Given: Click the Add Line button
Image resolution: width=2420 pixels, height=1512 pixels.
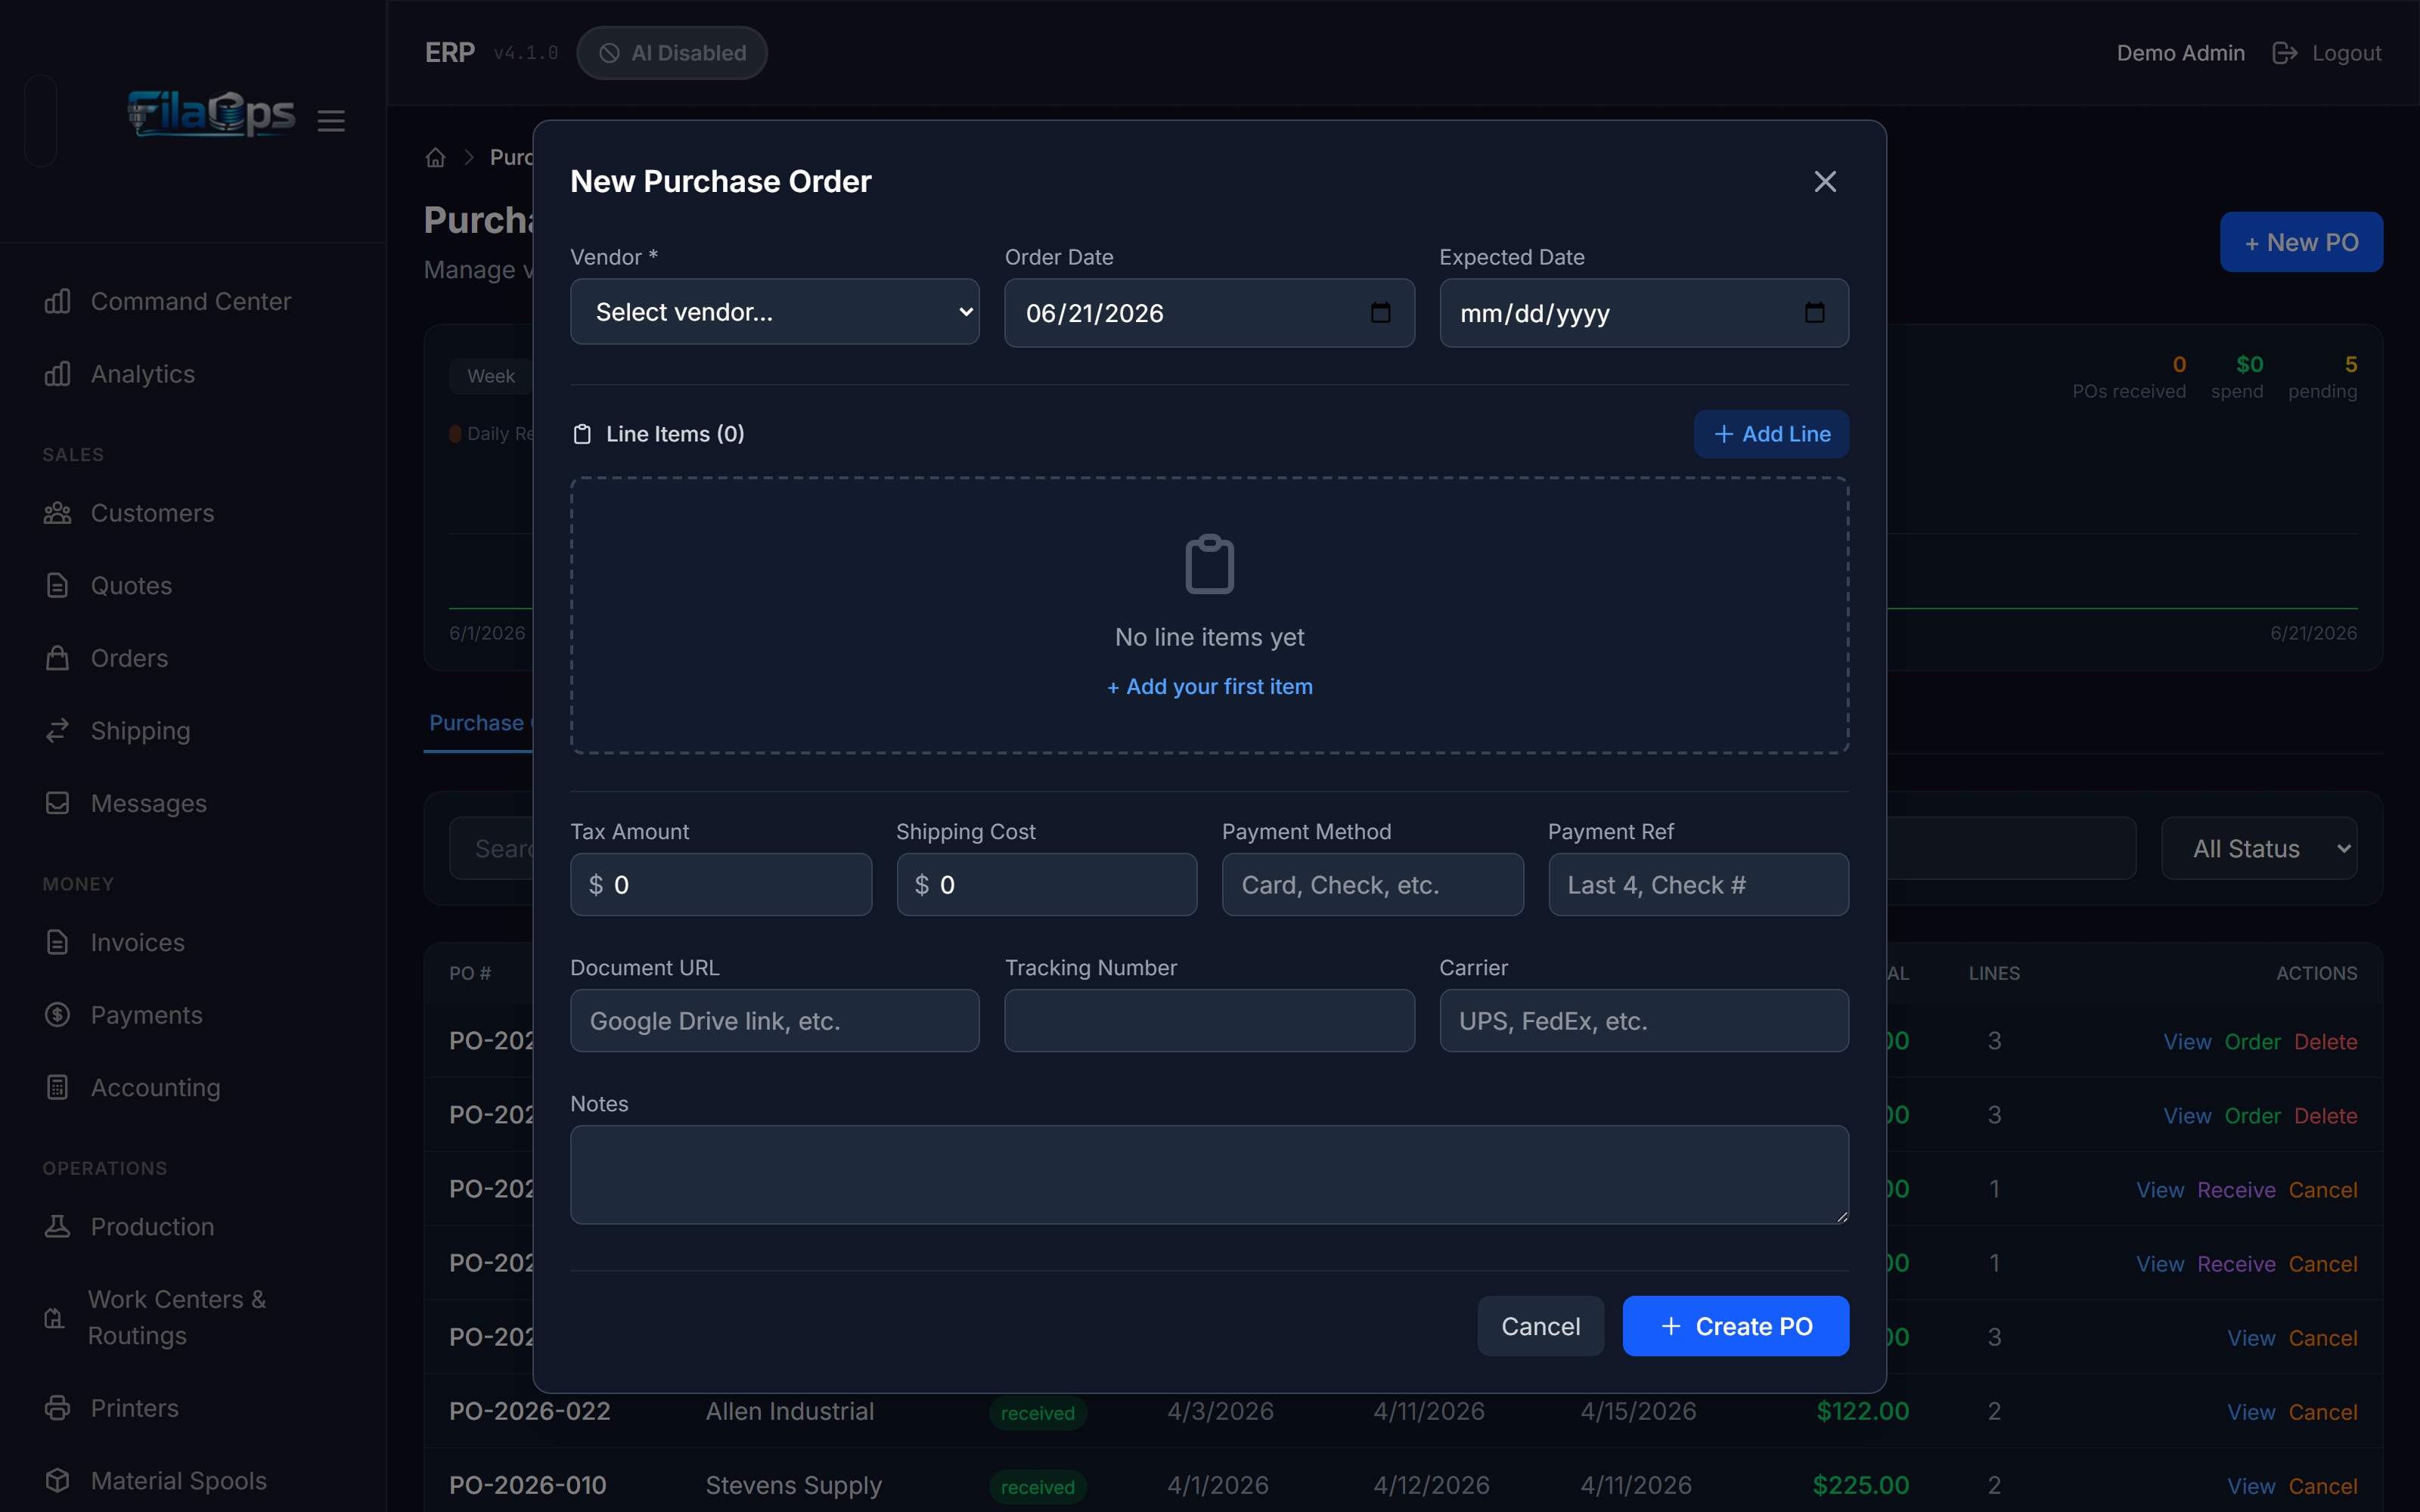Looking at the screenshot, I should point(1771,434).
